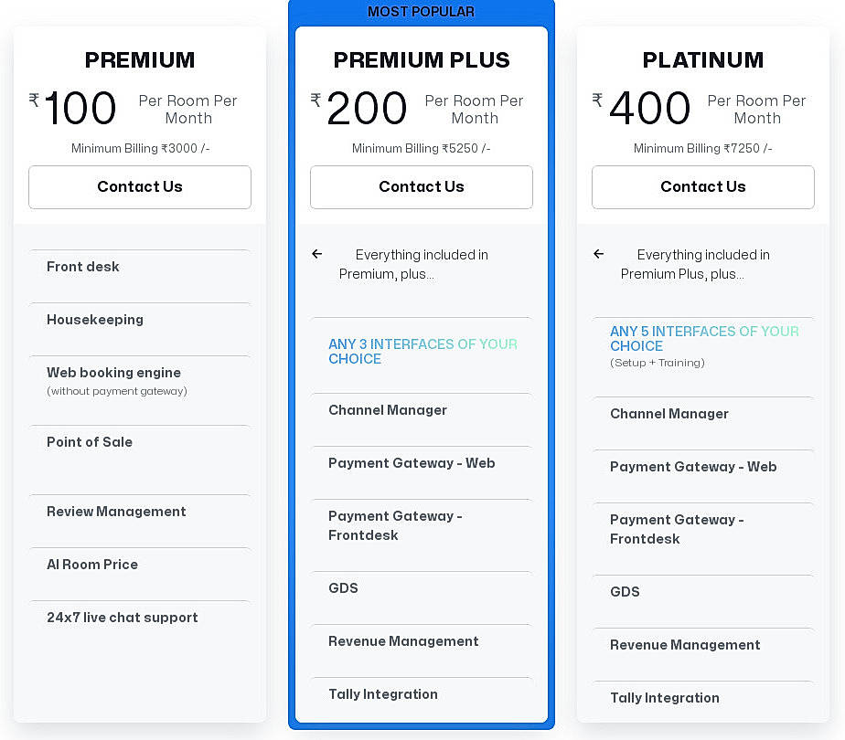Click the MOST POPULAR banner

[x=421, y=11]
